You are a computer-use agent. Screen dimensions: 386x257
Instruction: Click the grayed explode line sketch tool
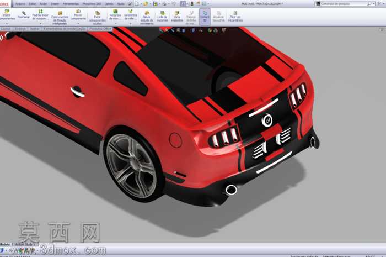click(191, 18)
